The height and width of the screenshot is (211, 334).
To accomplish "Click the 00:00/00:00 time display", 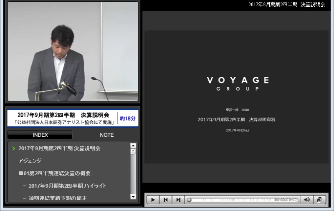I will click(286, 200).
